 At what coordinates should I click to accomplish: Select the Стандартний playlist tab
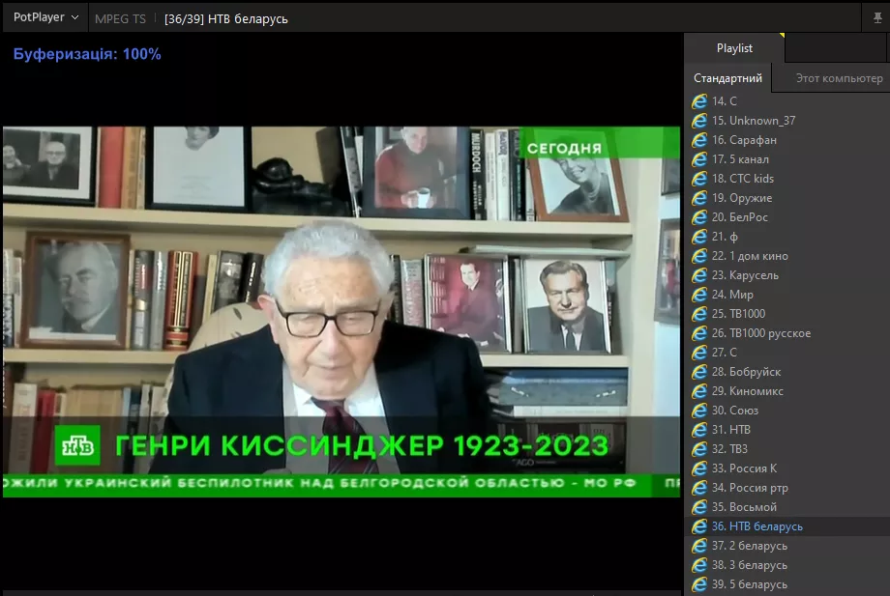[x=727, y=78]
